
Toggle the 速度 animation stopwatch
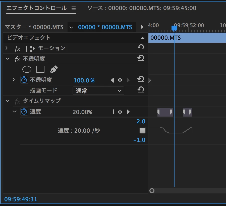(24, 112)
